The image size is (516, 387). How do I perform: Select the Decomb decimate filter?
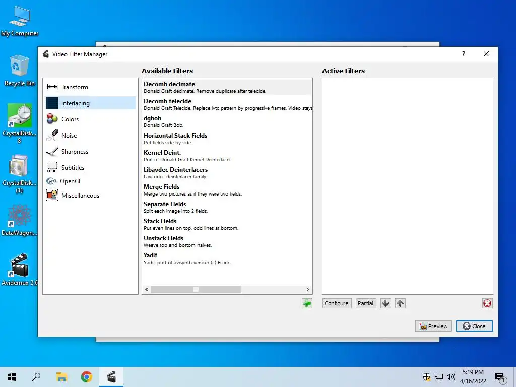(227, 87)
